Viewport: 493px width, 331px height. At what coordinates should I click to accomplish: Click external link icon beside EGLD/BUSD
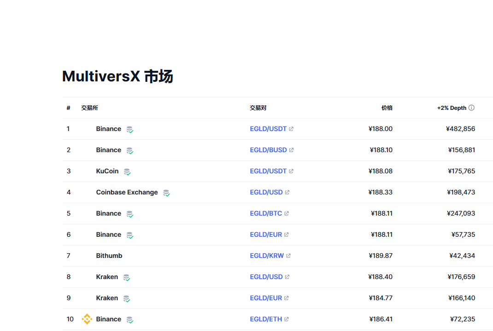point(292,150)
